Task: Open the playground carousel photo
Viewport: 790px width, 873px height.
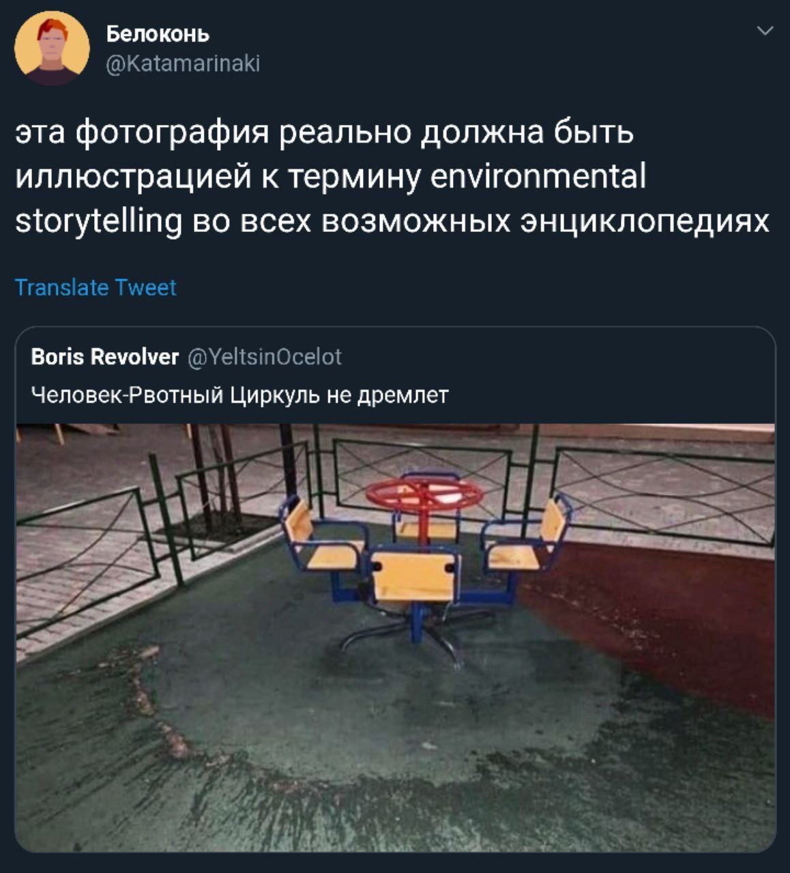Action: coord(395,638)
